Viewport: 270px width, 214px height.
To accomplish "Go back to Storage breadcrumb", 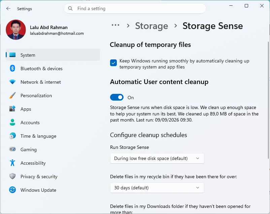I will (x=151, y=26).
